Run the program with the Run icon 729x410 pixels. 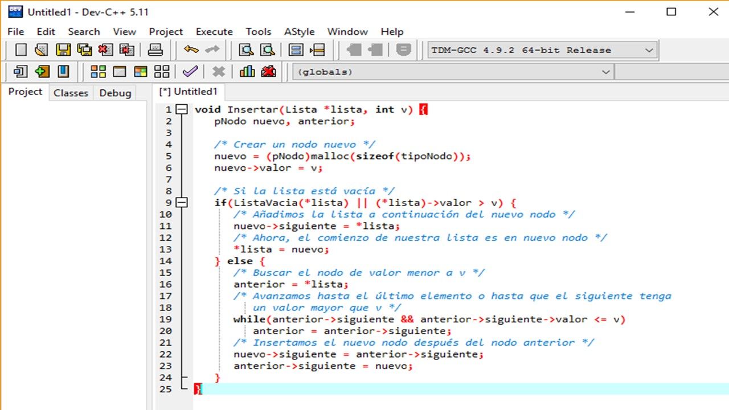tap(119, 72)
